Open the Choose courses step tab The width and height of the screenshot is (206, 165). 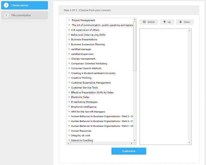click(24, 5)
